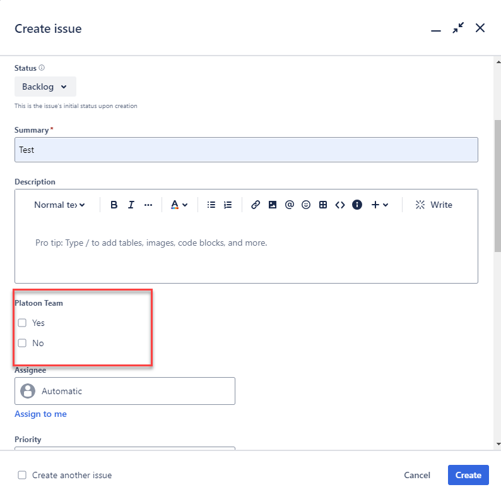Screen dimensions: 501x499
Task: Mention a user with @ icon
Action: point(289,205)
